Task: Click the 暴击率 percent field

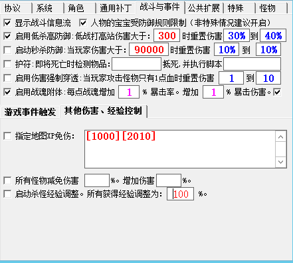Action: [129, 92]
